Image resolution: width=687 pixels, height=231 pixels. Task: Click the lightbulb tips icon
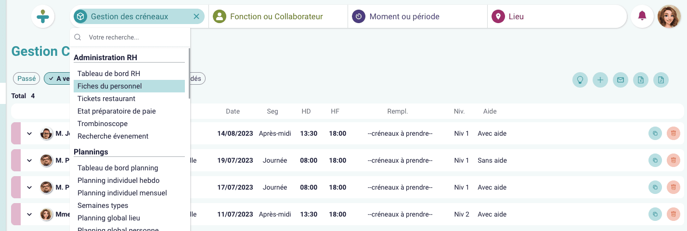click(x=580, y=80)
